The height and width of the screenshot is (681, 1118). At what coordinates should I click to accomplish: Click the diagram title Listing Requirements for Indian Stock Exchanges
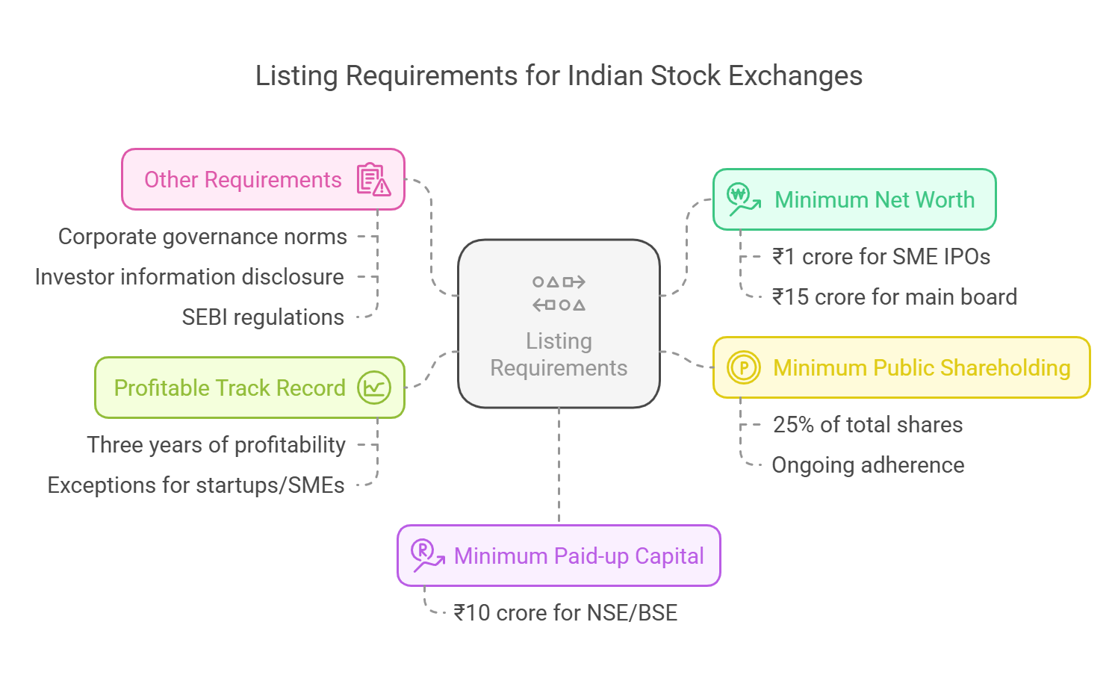click(559, 76)
